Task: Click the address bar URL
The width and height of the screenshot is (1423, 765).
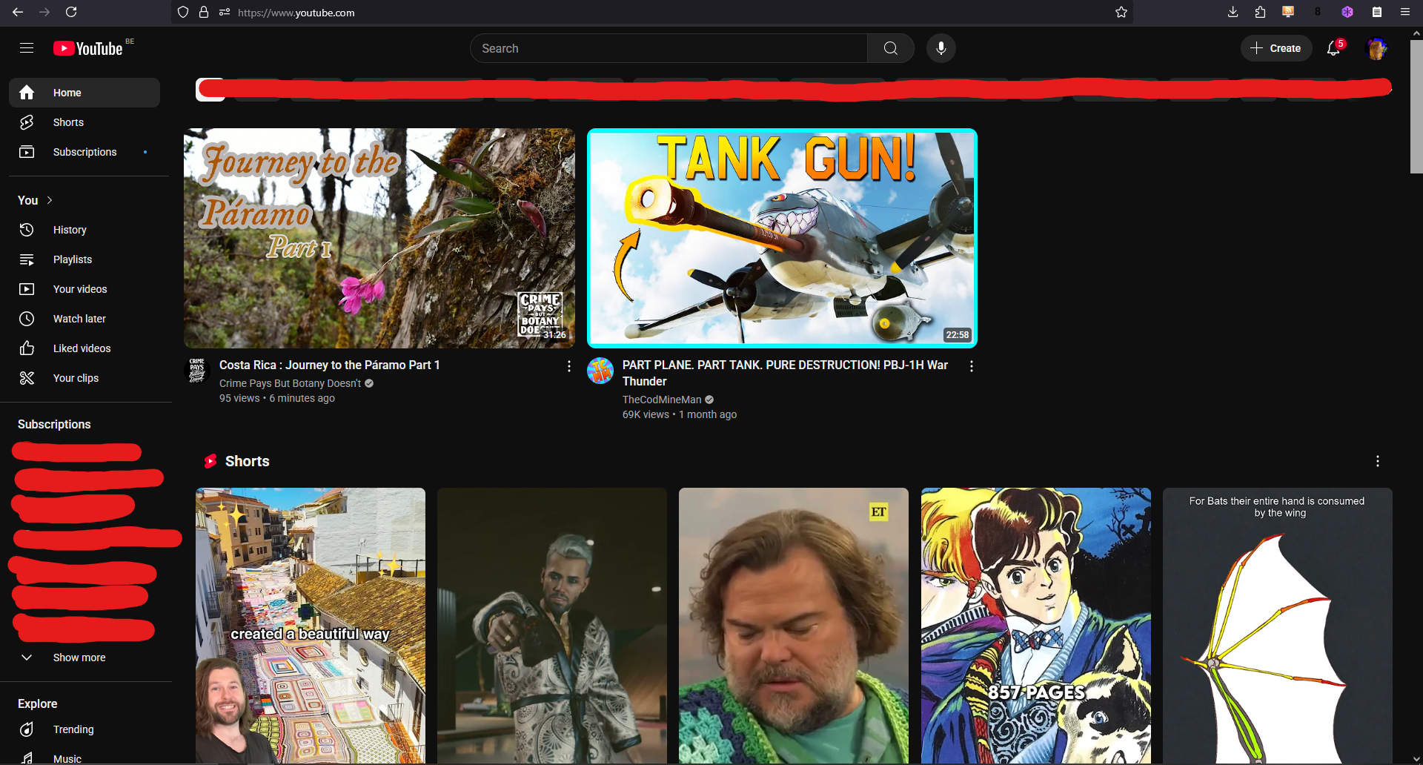Action: pyautogui.click(x=296, y=13)
